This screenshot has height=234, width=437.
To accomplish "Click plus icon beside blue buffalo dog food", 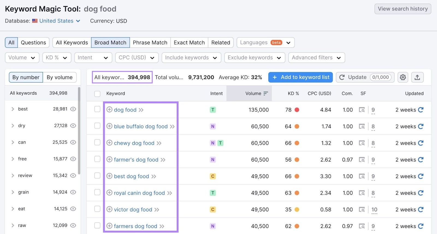I will click(x=109, y=126).
